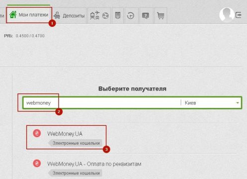This screenshot has width=247, height=179.
Task: Open the Киев city dropdown
Action: [x=211, y=103]
